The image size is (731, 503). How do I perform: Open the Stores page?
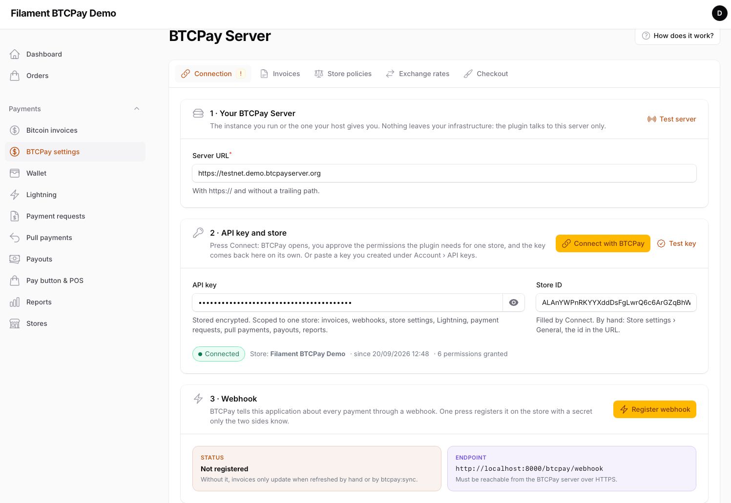75,323
